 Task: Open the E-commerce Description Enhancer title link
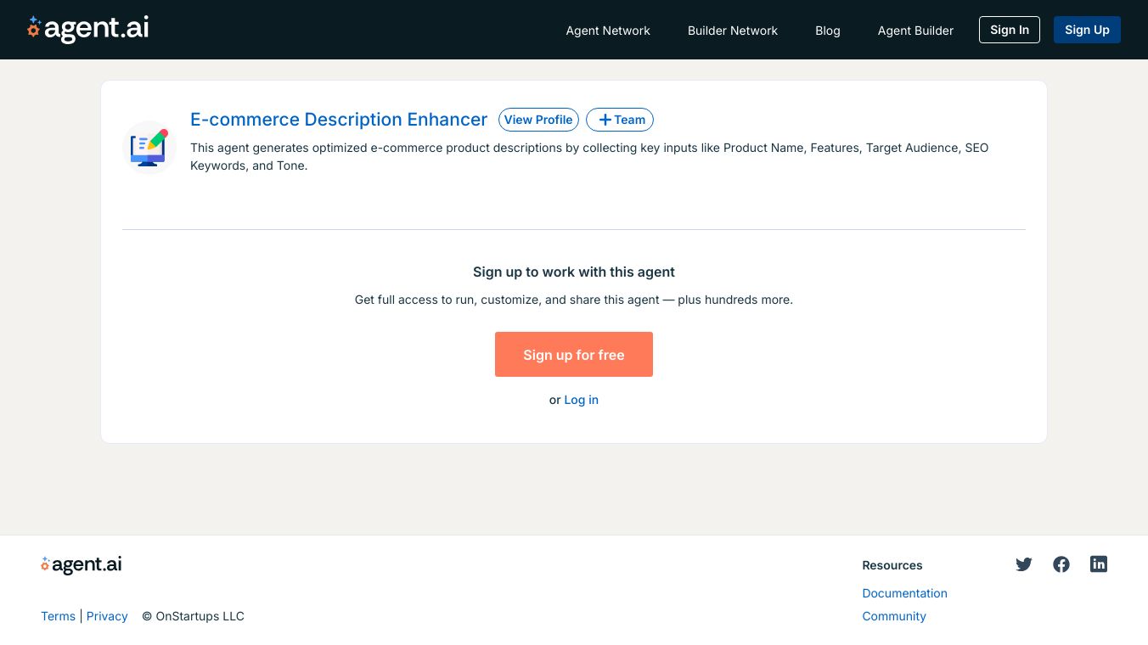(x=339, y=120)
